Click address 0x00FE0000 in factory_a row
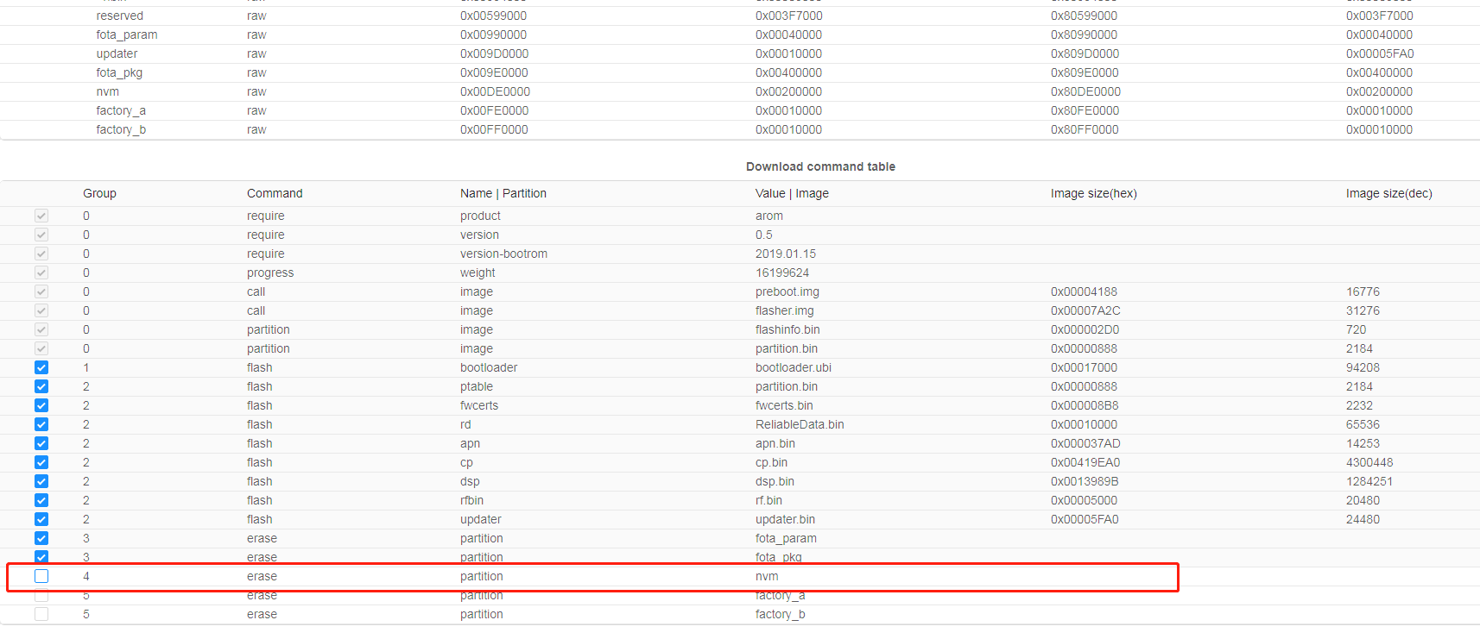1480x639 pixels. [494, 110]
